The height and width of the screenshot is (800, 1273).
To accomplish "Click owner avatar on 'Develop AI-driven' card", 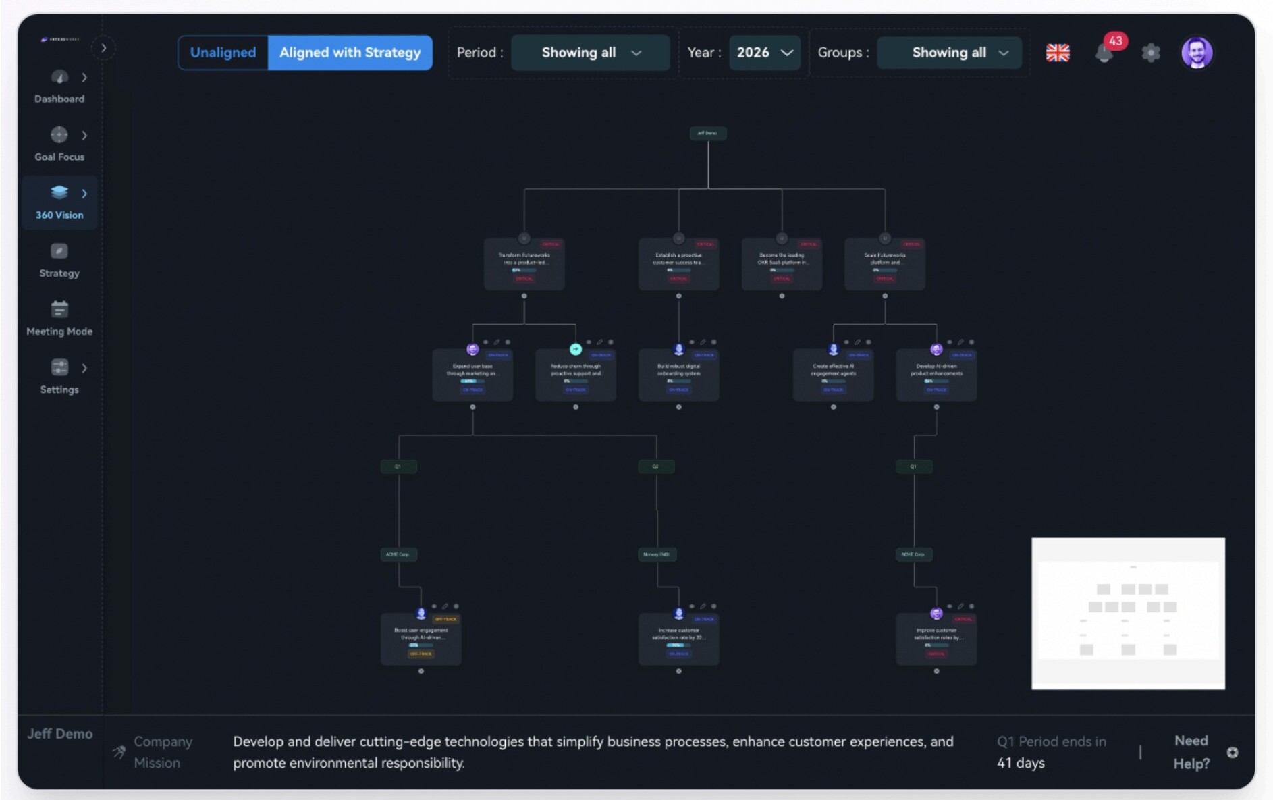I will click(x=936, y=349).
